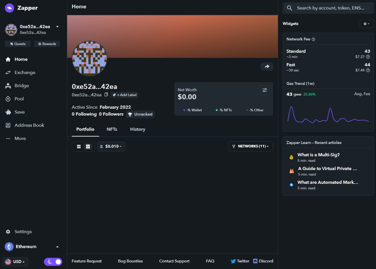Screen dimensions: 376x269
Task: Click the + Add Label button
Action: click(125, 95)
